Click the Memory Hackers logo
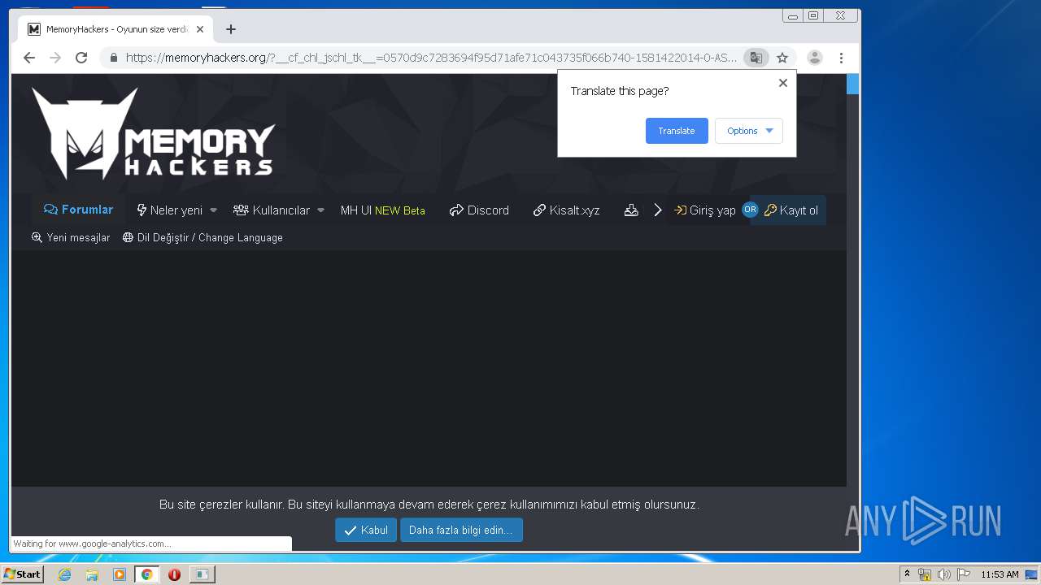 tap(153, 133)
